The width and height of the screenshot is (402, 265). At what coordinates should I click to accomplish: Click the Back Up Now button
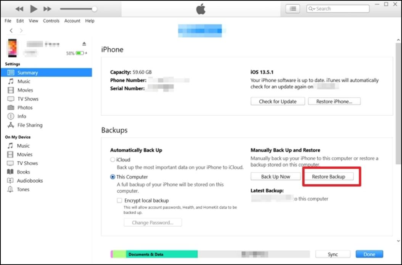click(275, 177)
